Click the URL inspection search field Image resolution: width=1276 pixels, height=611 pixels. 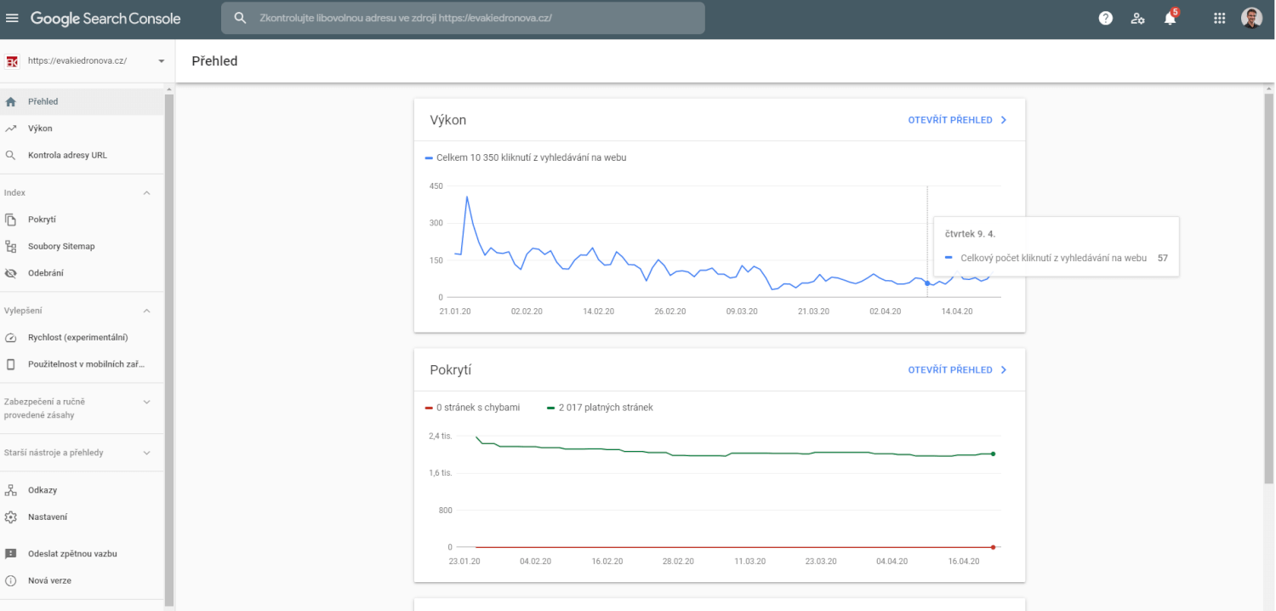pos(464,17)
